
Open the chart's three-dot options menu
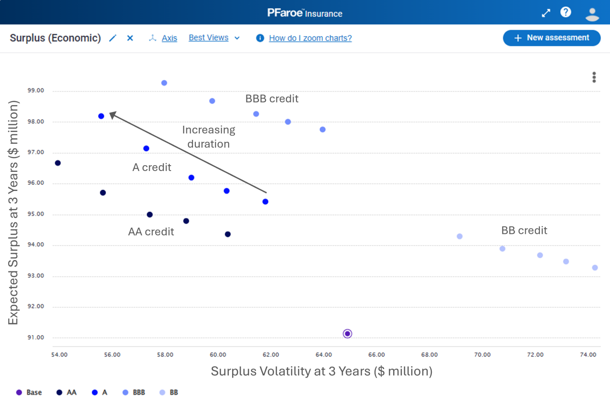[x=594, y=77]
